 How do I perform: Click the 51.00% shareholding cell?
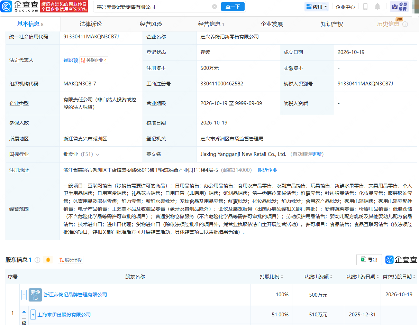click(x=280, y=315)
